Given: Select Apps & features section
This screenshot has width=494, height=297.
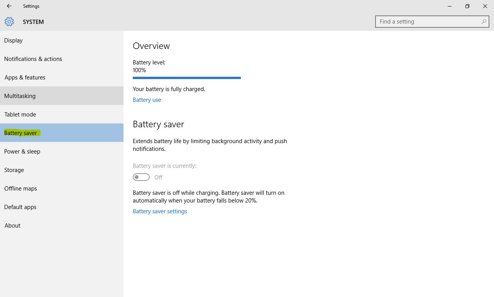Looking at the screenshot, I should point(25,77).
